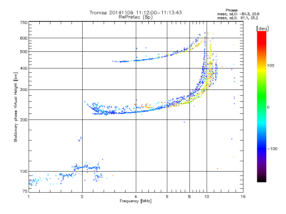
Task: Click x-axis tick label '4'
Action: (x=136, y=197)
